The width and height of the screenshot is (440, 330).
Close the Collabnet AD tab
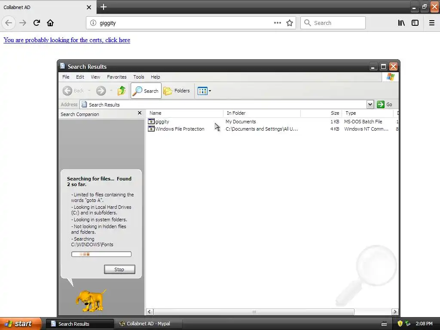coord(89,7)
